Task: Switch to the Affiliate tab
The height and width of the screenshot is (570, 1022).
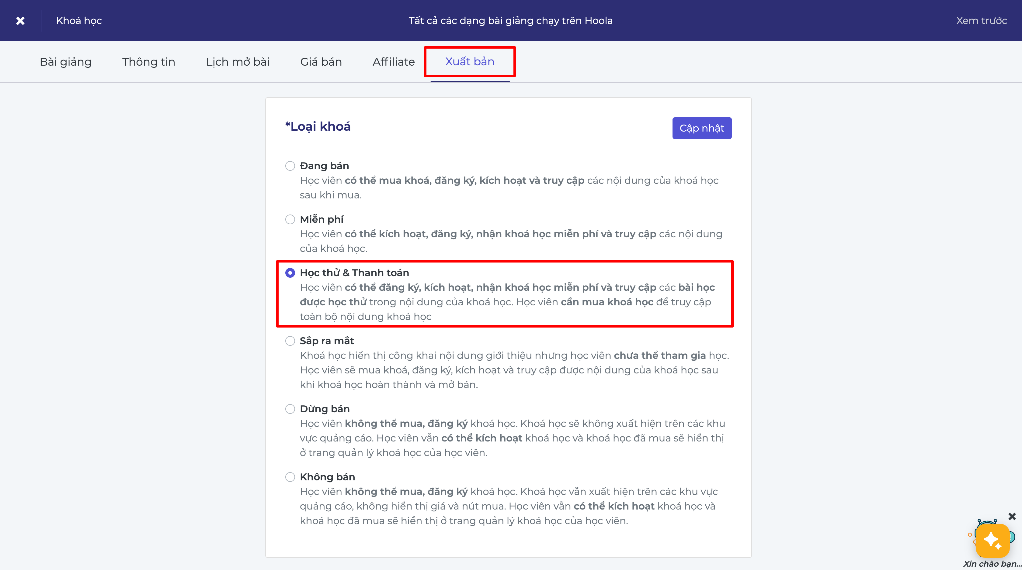Action: click(394, 62)
